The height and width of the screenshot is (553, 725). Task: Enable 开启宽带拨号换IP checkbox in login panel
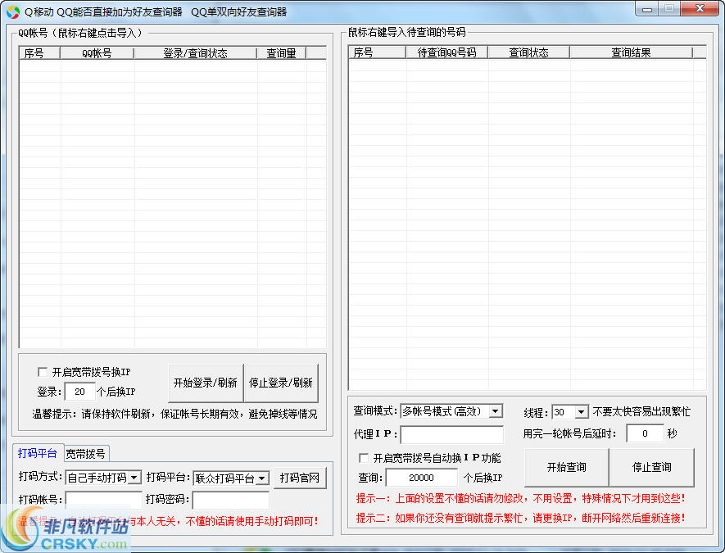pyautogui.click(x=43, y=372)
